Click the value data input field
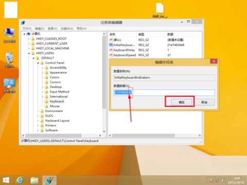This screenshot has height=185, width=247. pos(164,92)
